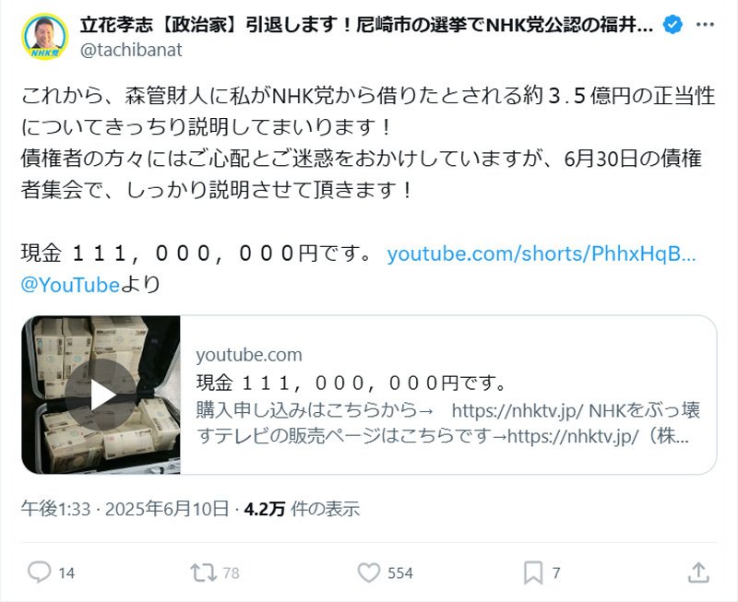Screen dimensions: 738x602
Task: Click the retweet icon
Action: tap(203, 572)
